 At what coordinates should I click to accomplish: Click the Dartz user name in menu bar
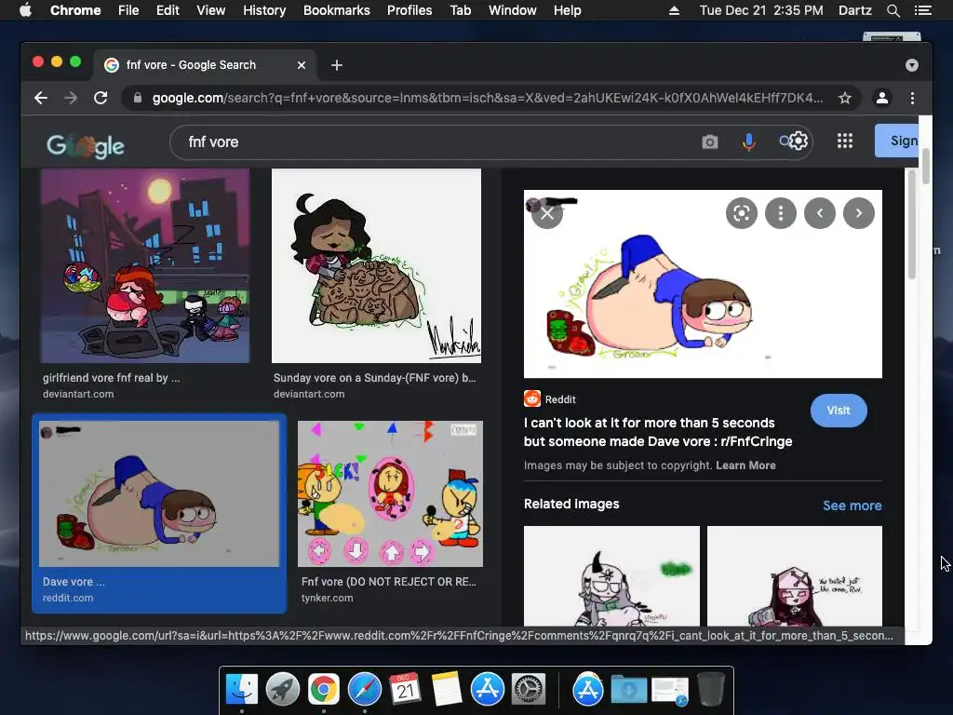tap(855, 10)
